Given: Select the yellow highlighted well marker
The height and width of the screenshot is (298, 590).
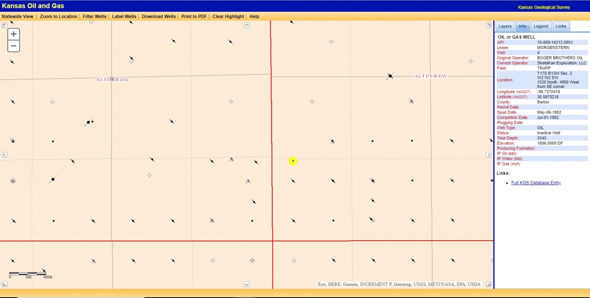Looking at the screenshot, I should pyautogui.click(x=293, y=161).
